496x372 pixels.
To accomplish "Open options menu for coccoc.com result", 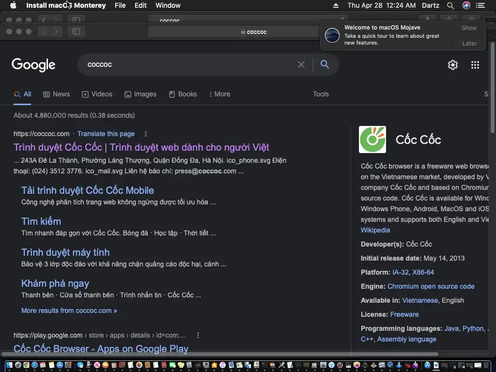I will pyautogui.click(x=145, y=134).
